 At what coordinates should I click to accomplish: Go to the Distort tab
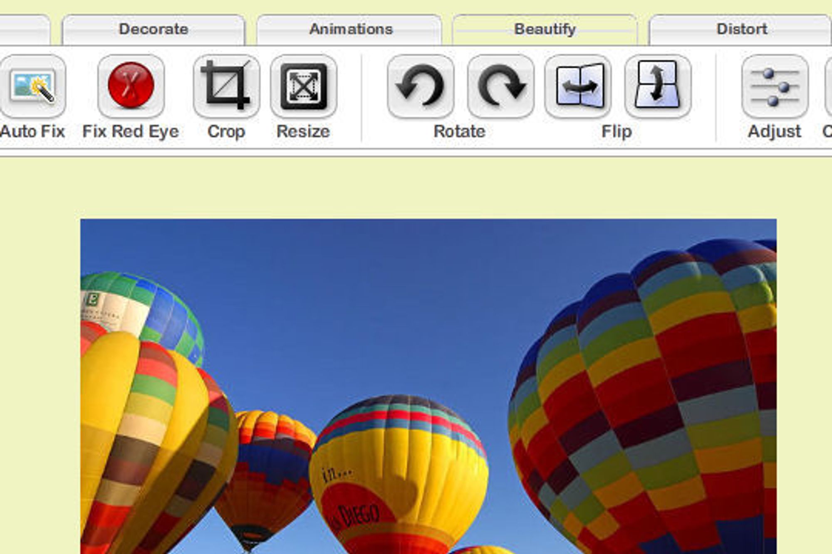[x=740, y=30]
